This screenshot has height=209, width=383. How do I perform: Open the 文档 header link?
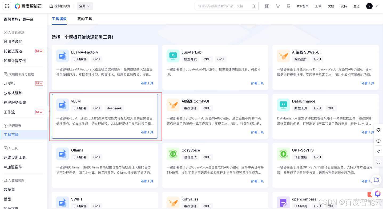point(331,6)
